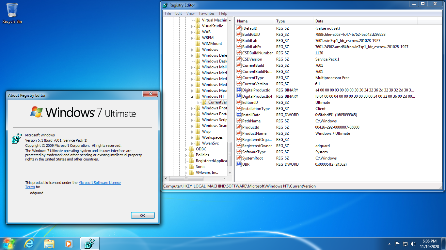Open the Favorites menu
446x250 pixels.
pos(207,13)
